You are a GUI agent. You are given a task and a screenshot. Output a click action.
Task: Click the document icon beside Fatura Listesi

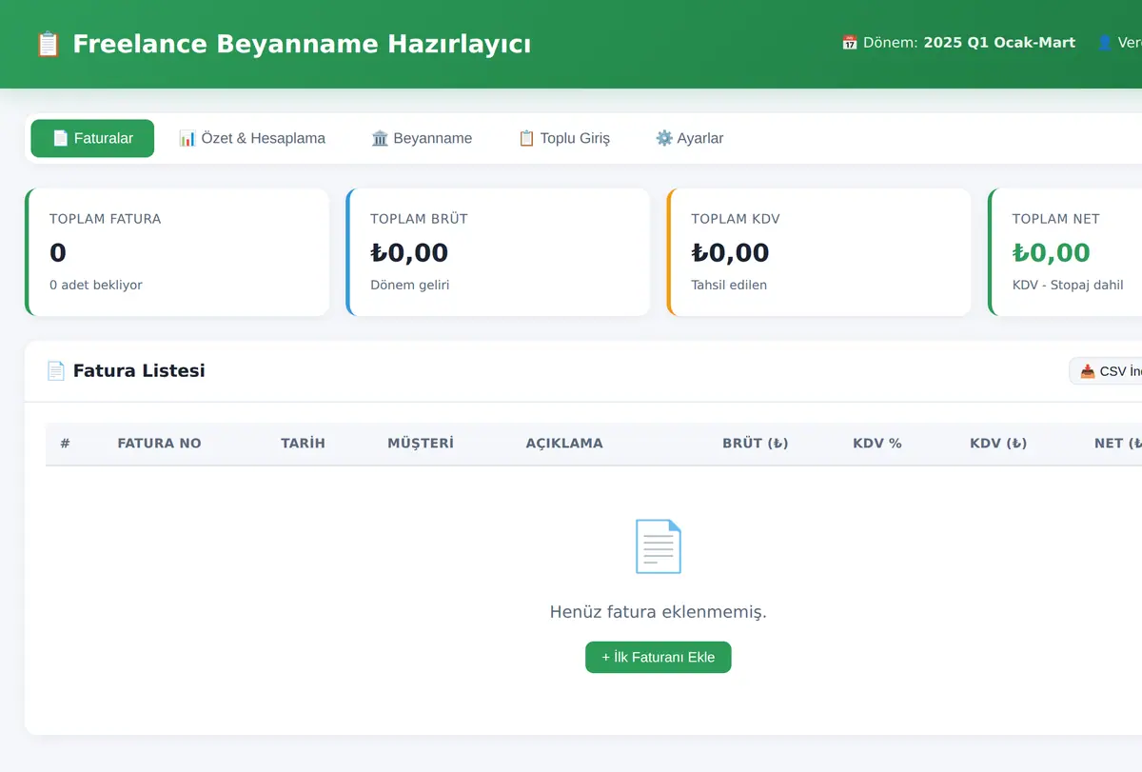[56, 370]
